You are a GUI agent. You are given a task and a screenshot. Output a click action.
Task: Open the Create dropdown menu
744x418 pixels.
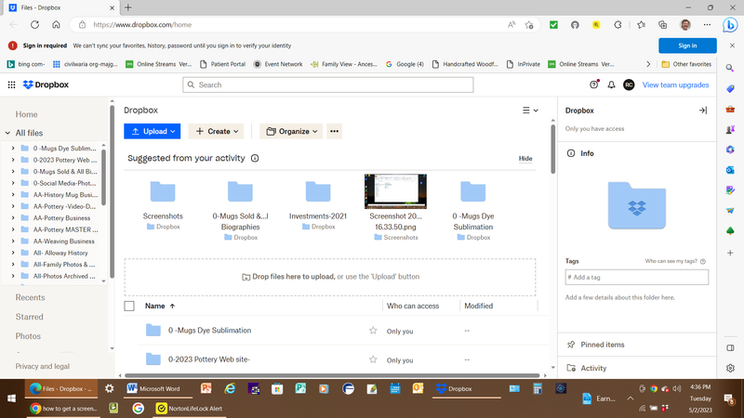[x=217, y=131]
